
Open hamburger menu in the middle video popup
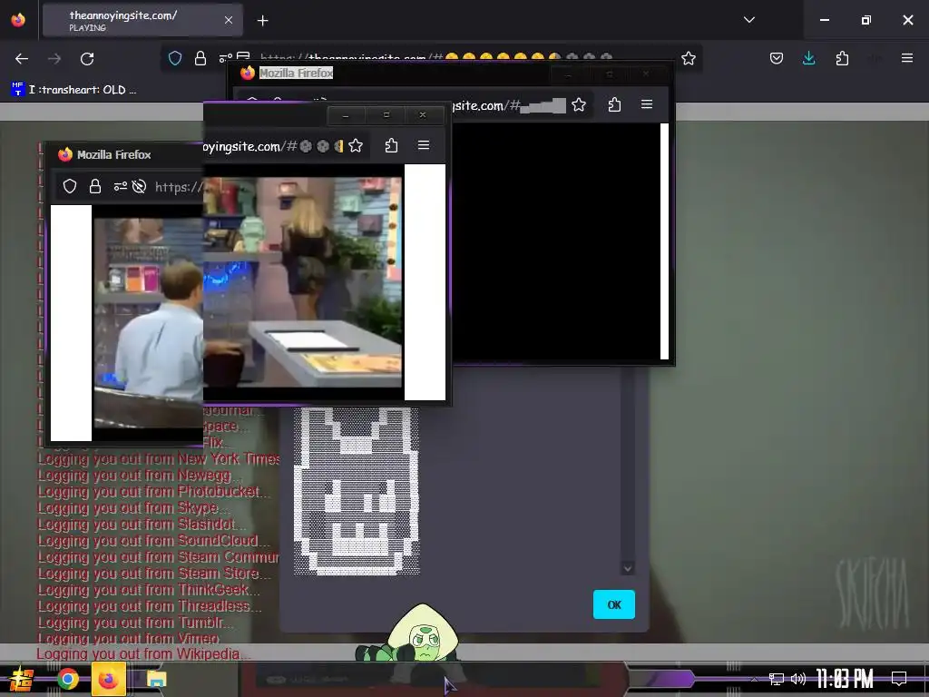(x=423, y=145)
